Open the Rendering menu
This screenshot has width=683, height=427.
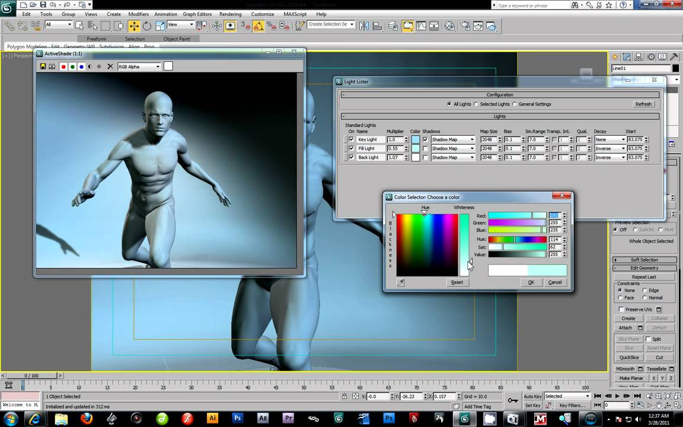(230, 14)
